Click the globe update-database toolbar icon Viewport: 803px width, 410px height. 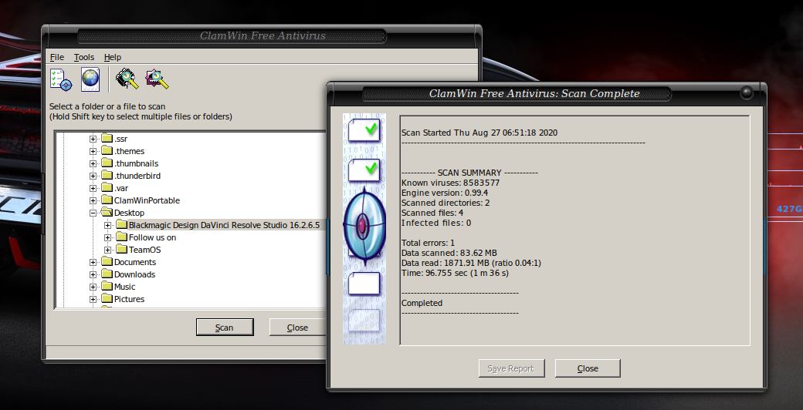(90, 79)
